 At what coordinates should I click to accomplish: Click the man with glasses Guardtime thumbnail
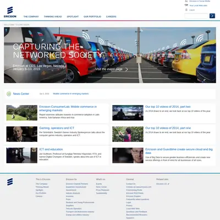[x=128, y=156]
